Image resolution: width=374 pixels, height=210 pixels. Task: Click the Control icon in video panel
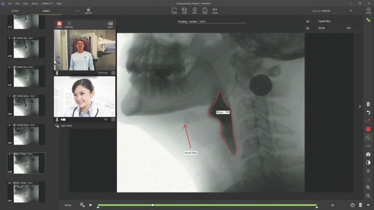[69, 23]
